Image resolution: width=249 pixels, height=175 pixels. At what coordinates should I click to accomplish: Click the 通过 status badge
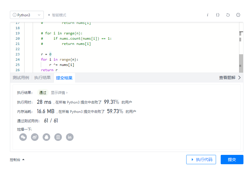point(43,93)
